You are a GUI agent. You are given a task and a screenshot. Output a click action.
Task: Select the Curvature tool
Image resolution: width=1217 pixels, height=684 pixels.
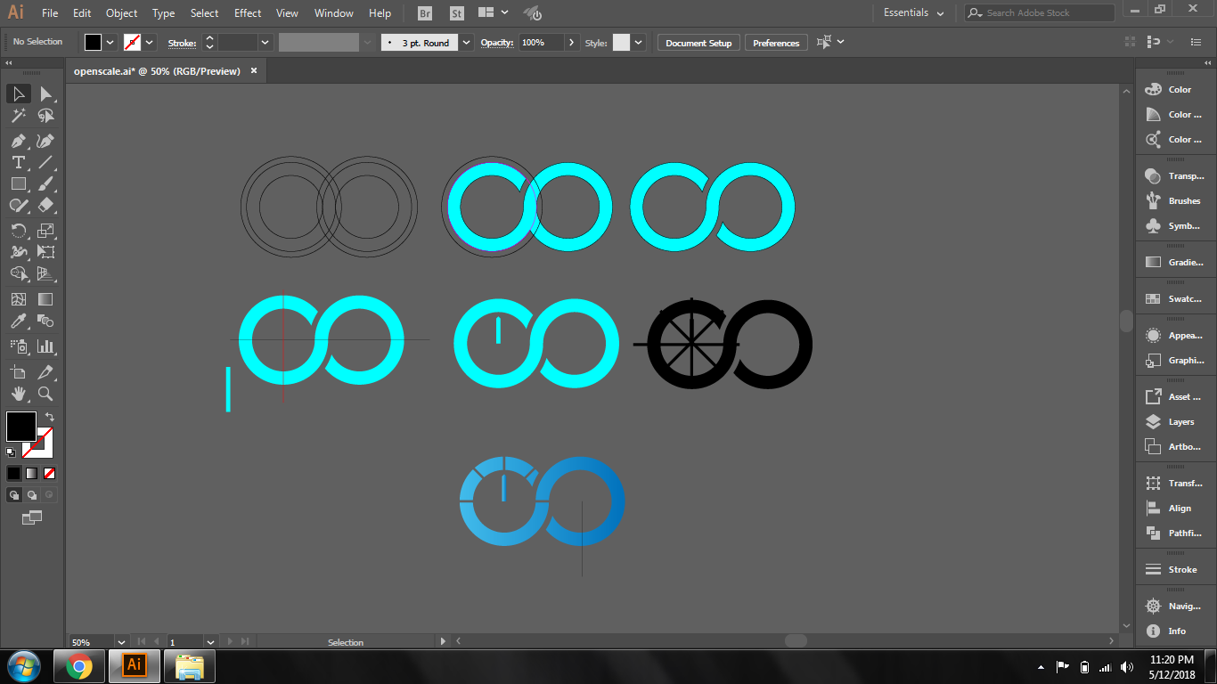(46, 141)
